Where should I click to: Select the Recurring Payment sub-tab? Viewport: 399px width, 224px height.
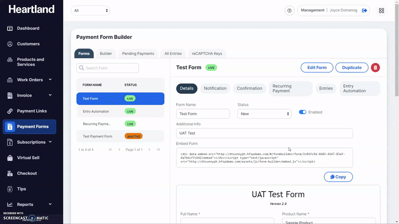[x=291, y=88]
